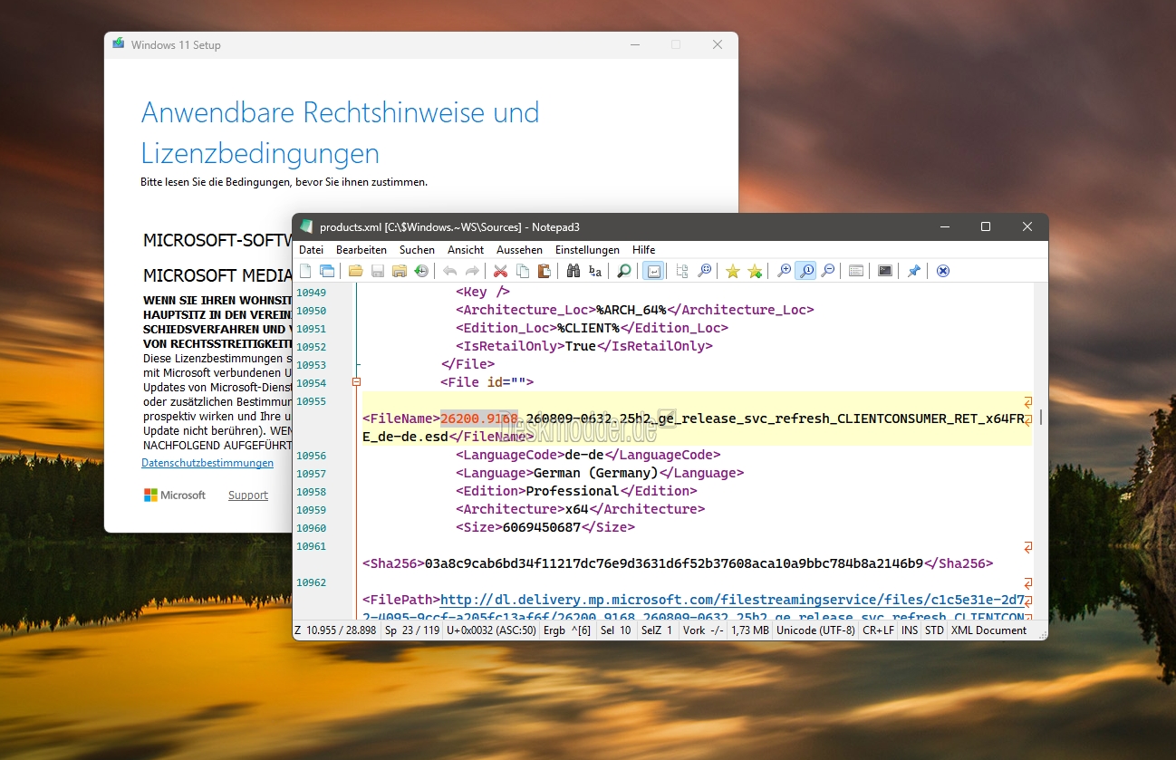Click the yellow star favorites icon
1176x760 pixels.
pos(732,271)
